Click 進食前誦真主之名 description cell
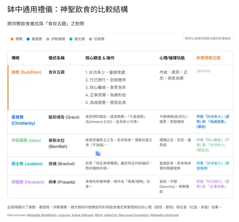 119,143
